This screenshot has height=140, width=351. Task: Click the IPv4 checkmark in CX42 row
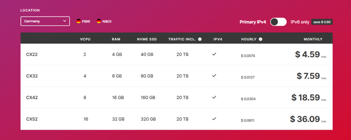pos(214,97)
